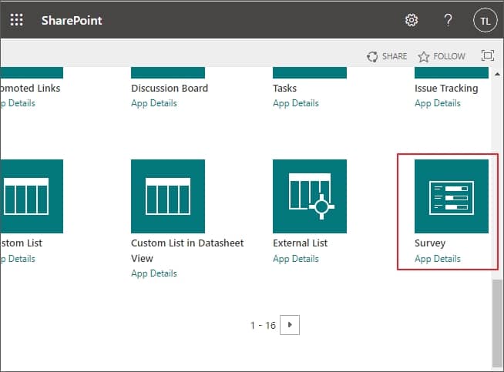This screenshot has width=504, height=372.
Task: Select the Tasks tile strip
Action: click(x=310, y=72)
